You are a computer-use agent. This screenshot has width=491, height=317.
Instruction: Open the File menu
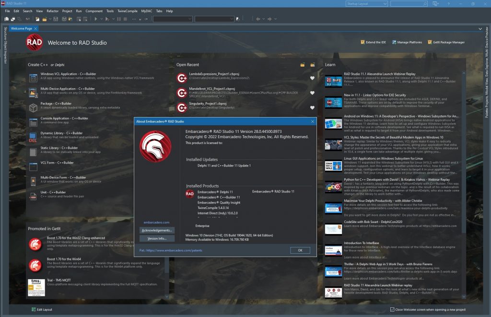[7, 11]
